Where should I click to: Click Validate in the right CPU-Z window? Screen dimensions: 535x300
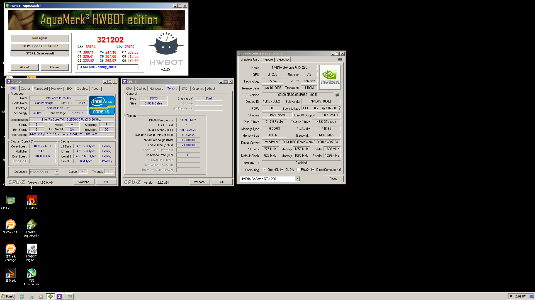tap(199, 182)
